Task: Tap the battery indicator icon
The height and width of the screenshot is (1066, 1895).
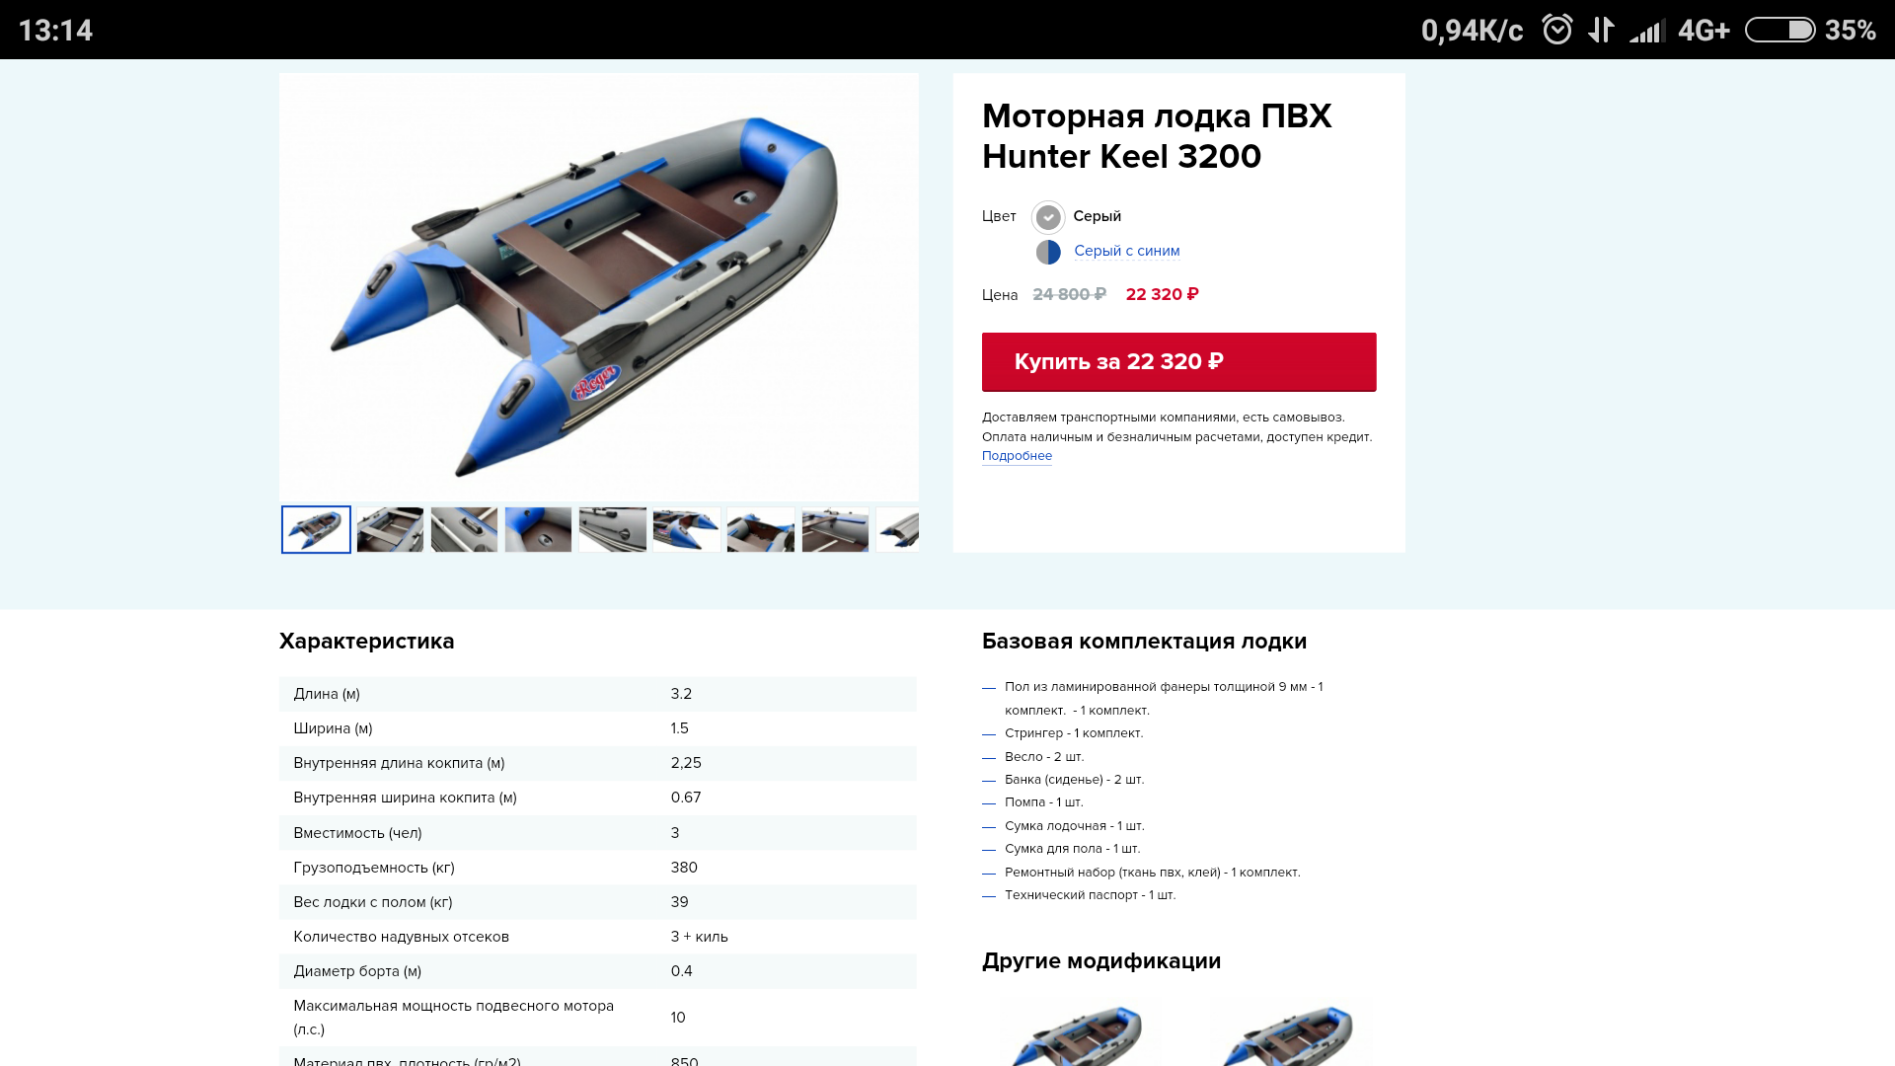Action: pyautogui.click(x=1780, y=30)
